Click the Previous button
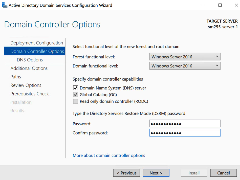The height and width of the screenshot is (180, 240). click(x=127, y=173)
